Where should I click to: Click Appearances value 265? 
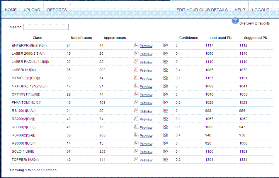[102, 135]
